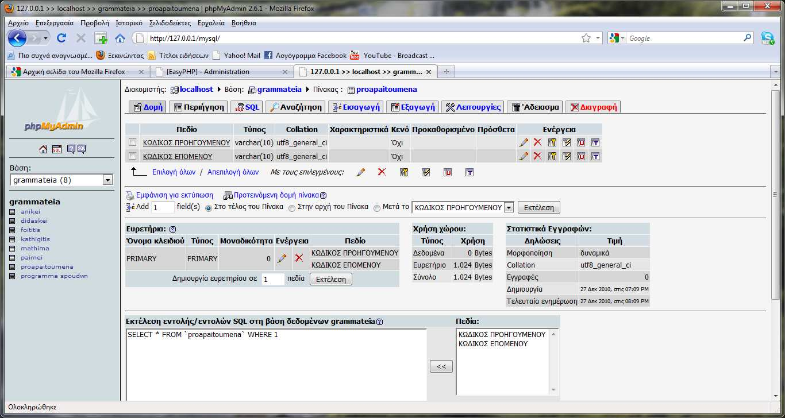Drop the PRIMARY index with red X

click(x=299, y=258)
